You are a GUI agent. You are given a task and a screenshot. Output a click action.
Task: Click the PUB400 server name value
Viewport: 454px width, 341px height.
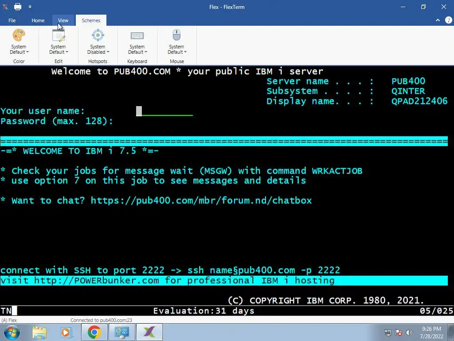[408, 81]
